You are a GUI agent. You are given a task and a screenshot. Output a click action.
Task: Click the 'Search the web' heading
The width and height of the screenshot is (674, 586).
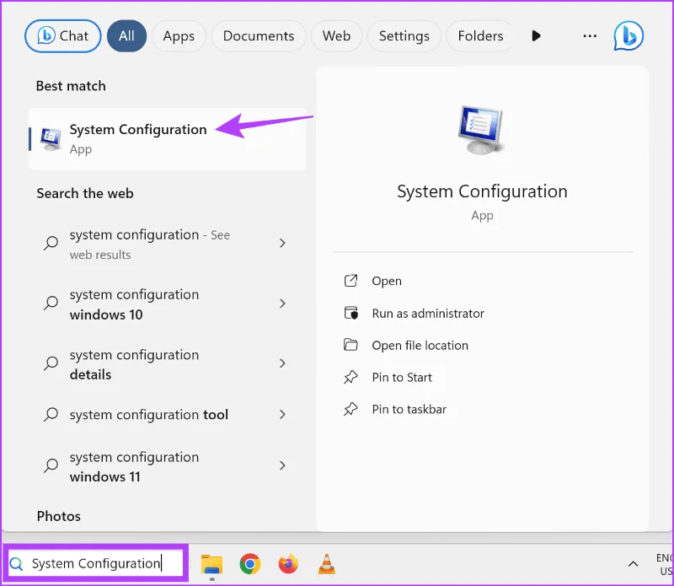tap(85, 193)
